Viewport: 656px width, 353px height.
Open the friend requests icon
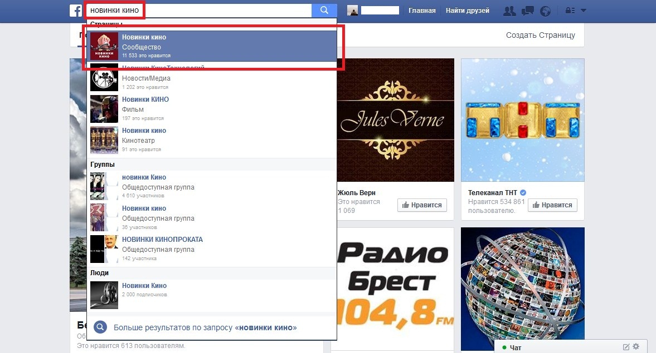pyautogui.click(x=509, y=11)
